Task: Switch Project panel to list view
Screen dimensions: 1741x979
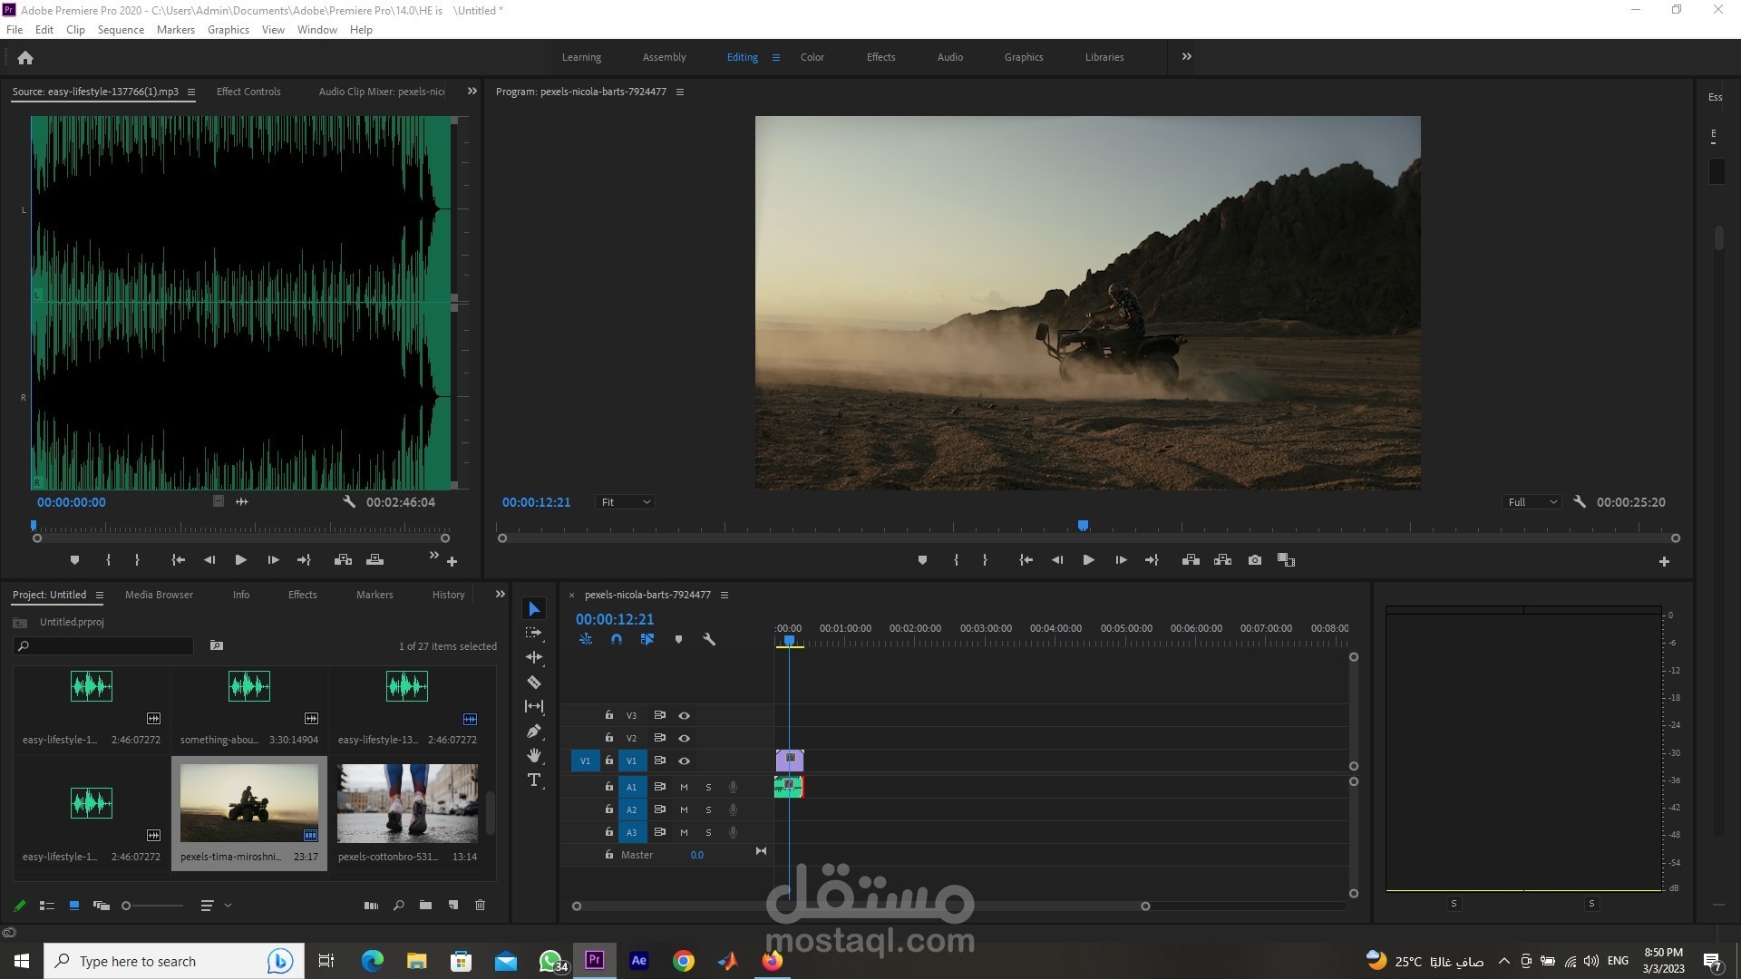Action: pyautogui.click(x=47, y=905)
